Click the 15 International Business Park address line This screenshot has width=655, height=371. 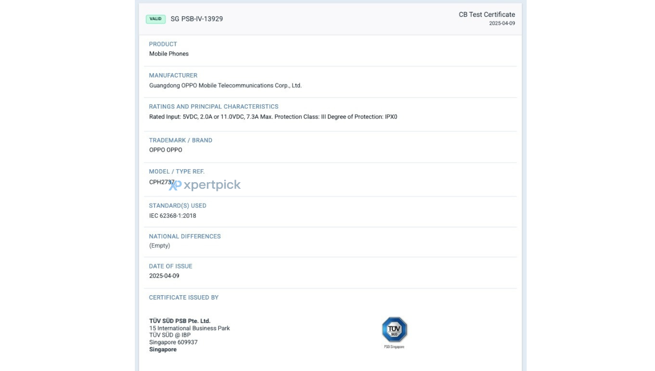189,328
